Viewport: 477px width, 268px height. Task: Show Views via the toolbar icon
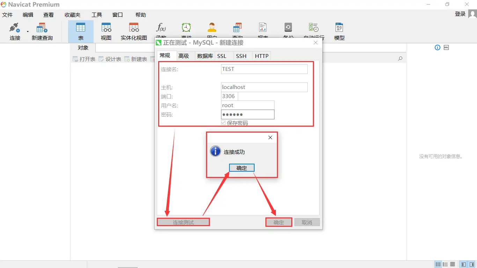(106, 31)
